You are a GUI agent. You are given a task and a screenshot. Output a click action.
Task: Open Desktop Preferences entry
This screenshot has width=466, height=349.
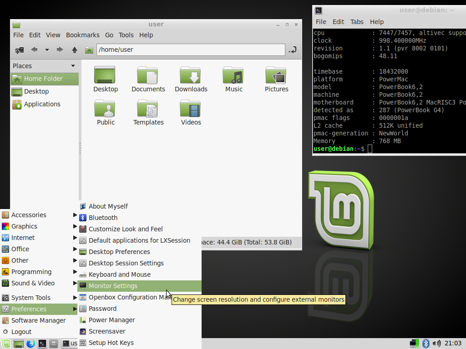[x=139, y=252]
